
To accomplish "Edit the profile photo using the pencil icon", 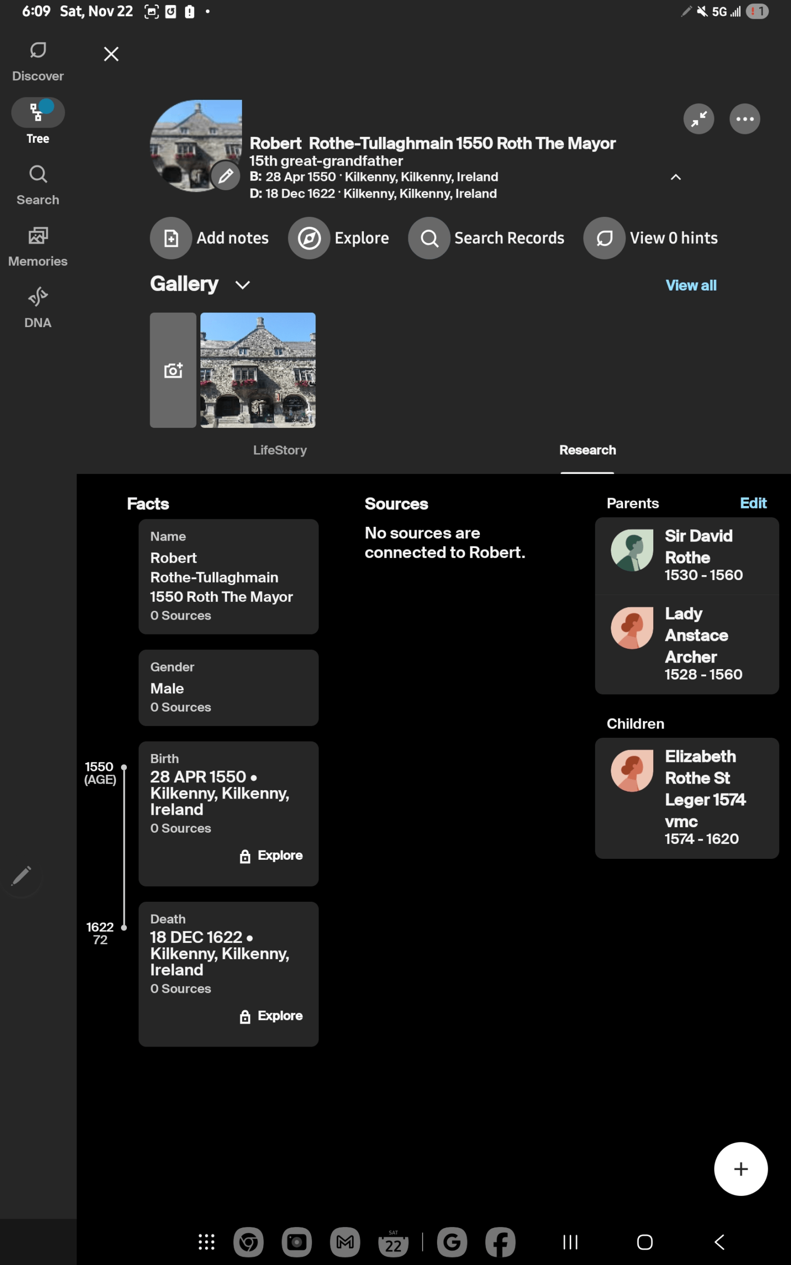I will pyautogui.click(x=227, y=176).
